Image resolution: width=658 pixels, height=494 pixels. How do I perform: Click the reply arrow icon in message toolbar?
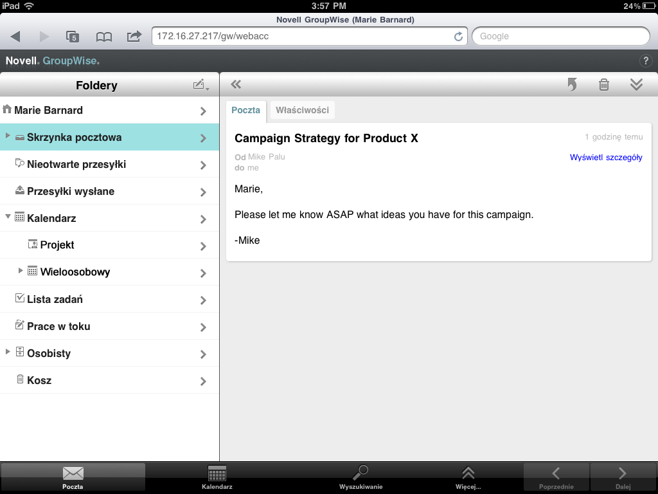pyautogui.click(x=572, y=85)
